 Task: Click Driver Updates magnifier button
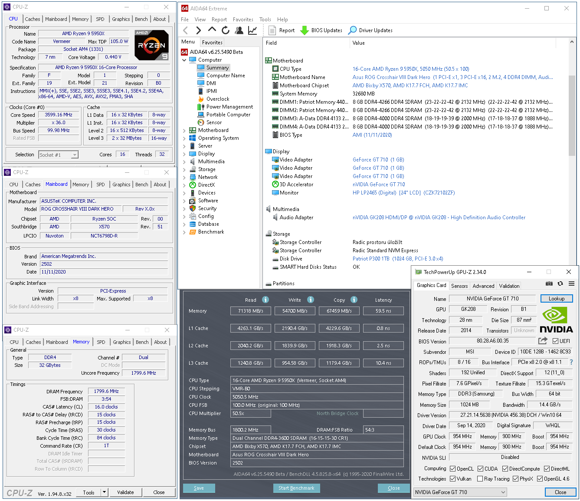point(370,30)
